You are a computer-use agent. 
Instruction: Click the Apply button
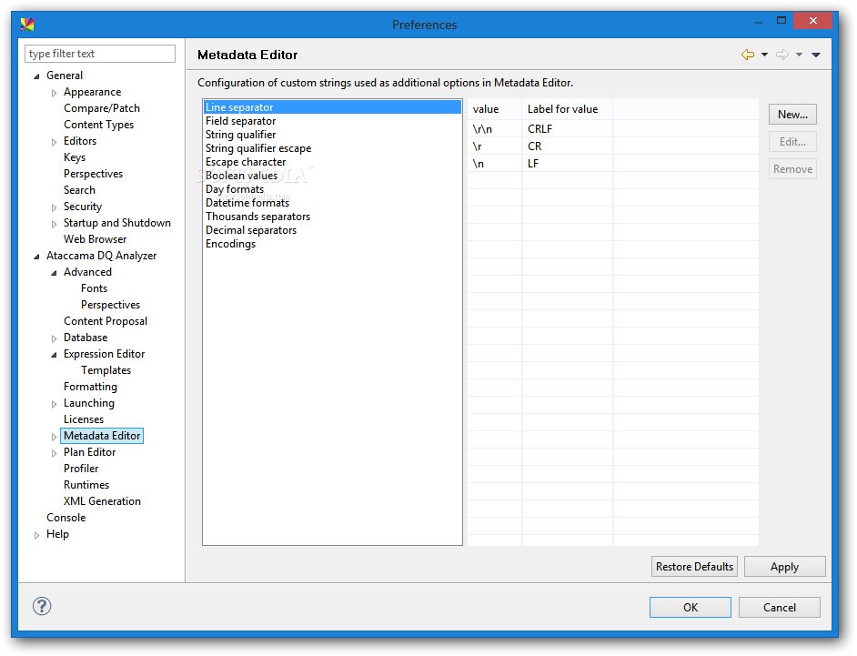784,566
